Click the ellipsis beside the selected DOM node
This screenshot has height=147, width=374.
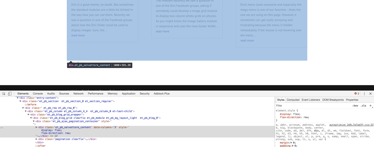(2, 127)
